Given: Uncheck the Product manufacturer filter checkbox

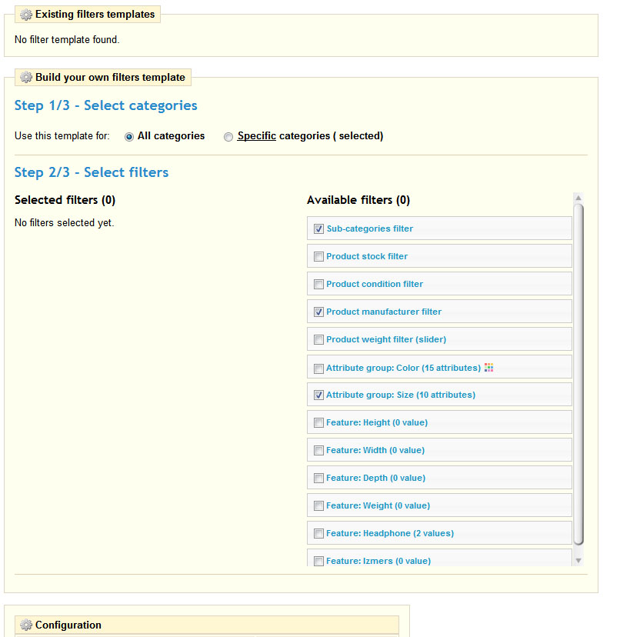Looking at the screenshot, I should tap(318, 312).
